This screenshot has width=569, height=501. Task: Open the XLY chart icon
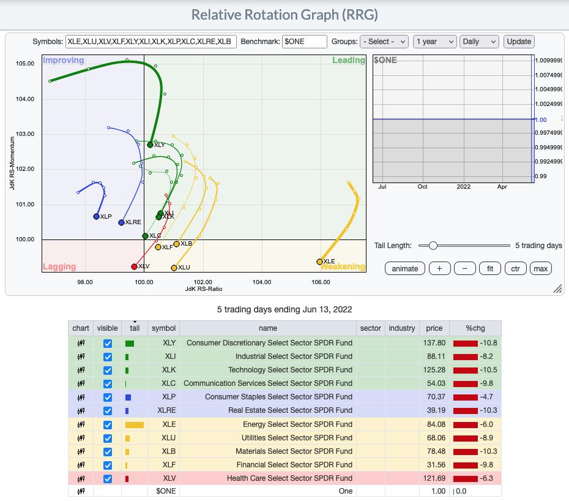81,343
